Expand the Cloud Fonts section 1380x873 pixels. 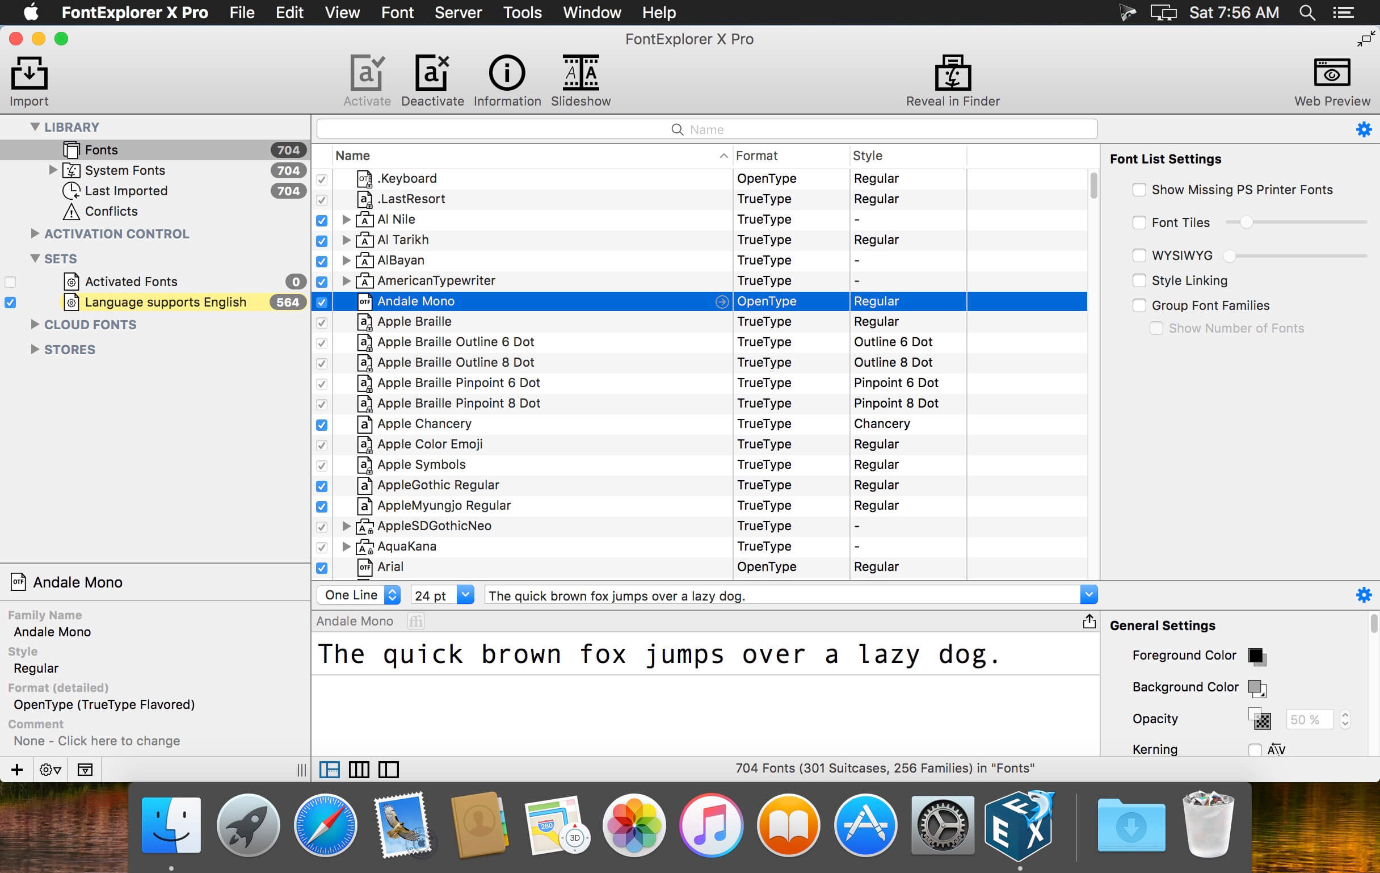(x=34, y=324)
